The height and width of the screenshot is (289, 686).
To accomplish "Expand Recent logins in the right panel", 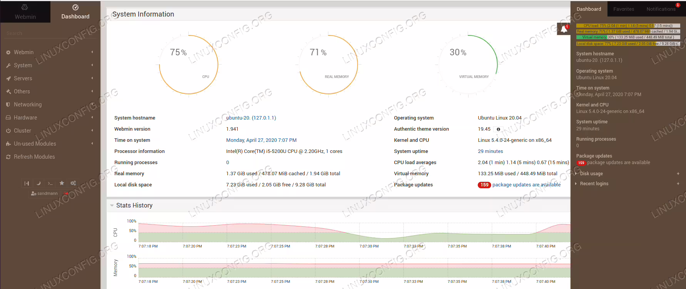I will pyautogui.click(x=594, y=184).
